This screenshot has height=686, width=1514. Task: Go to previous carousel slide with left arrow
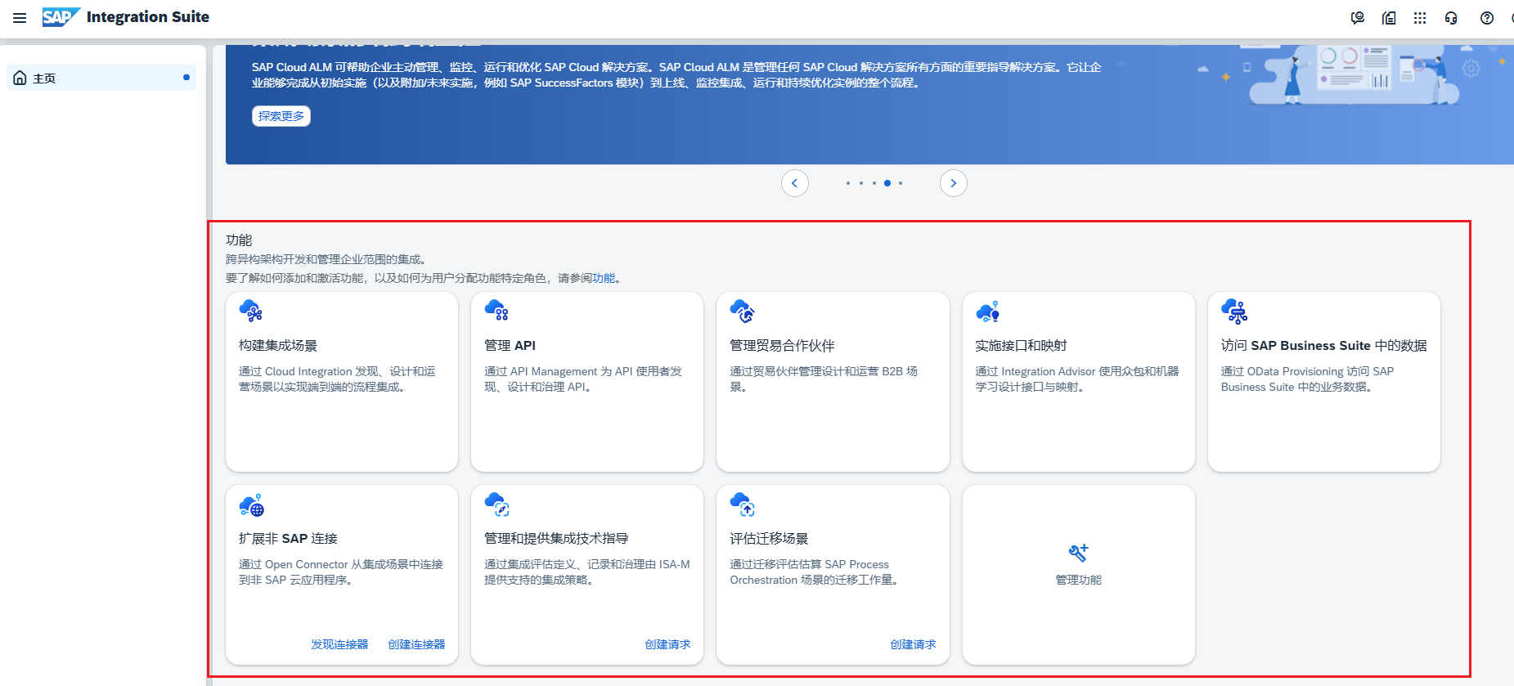pyautogui.click(x=794, y=183)
